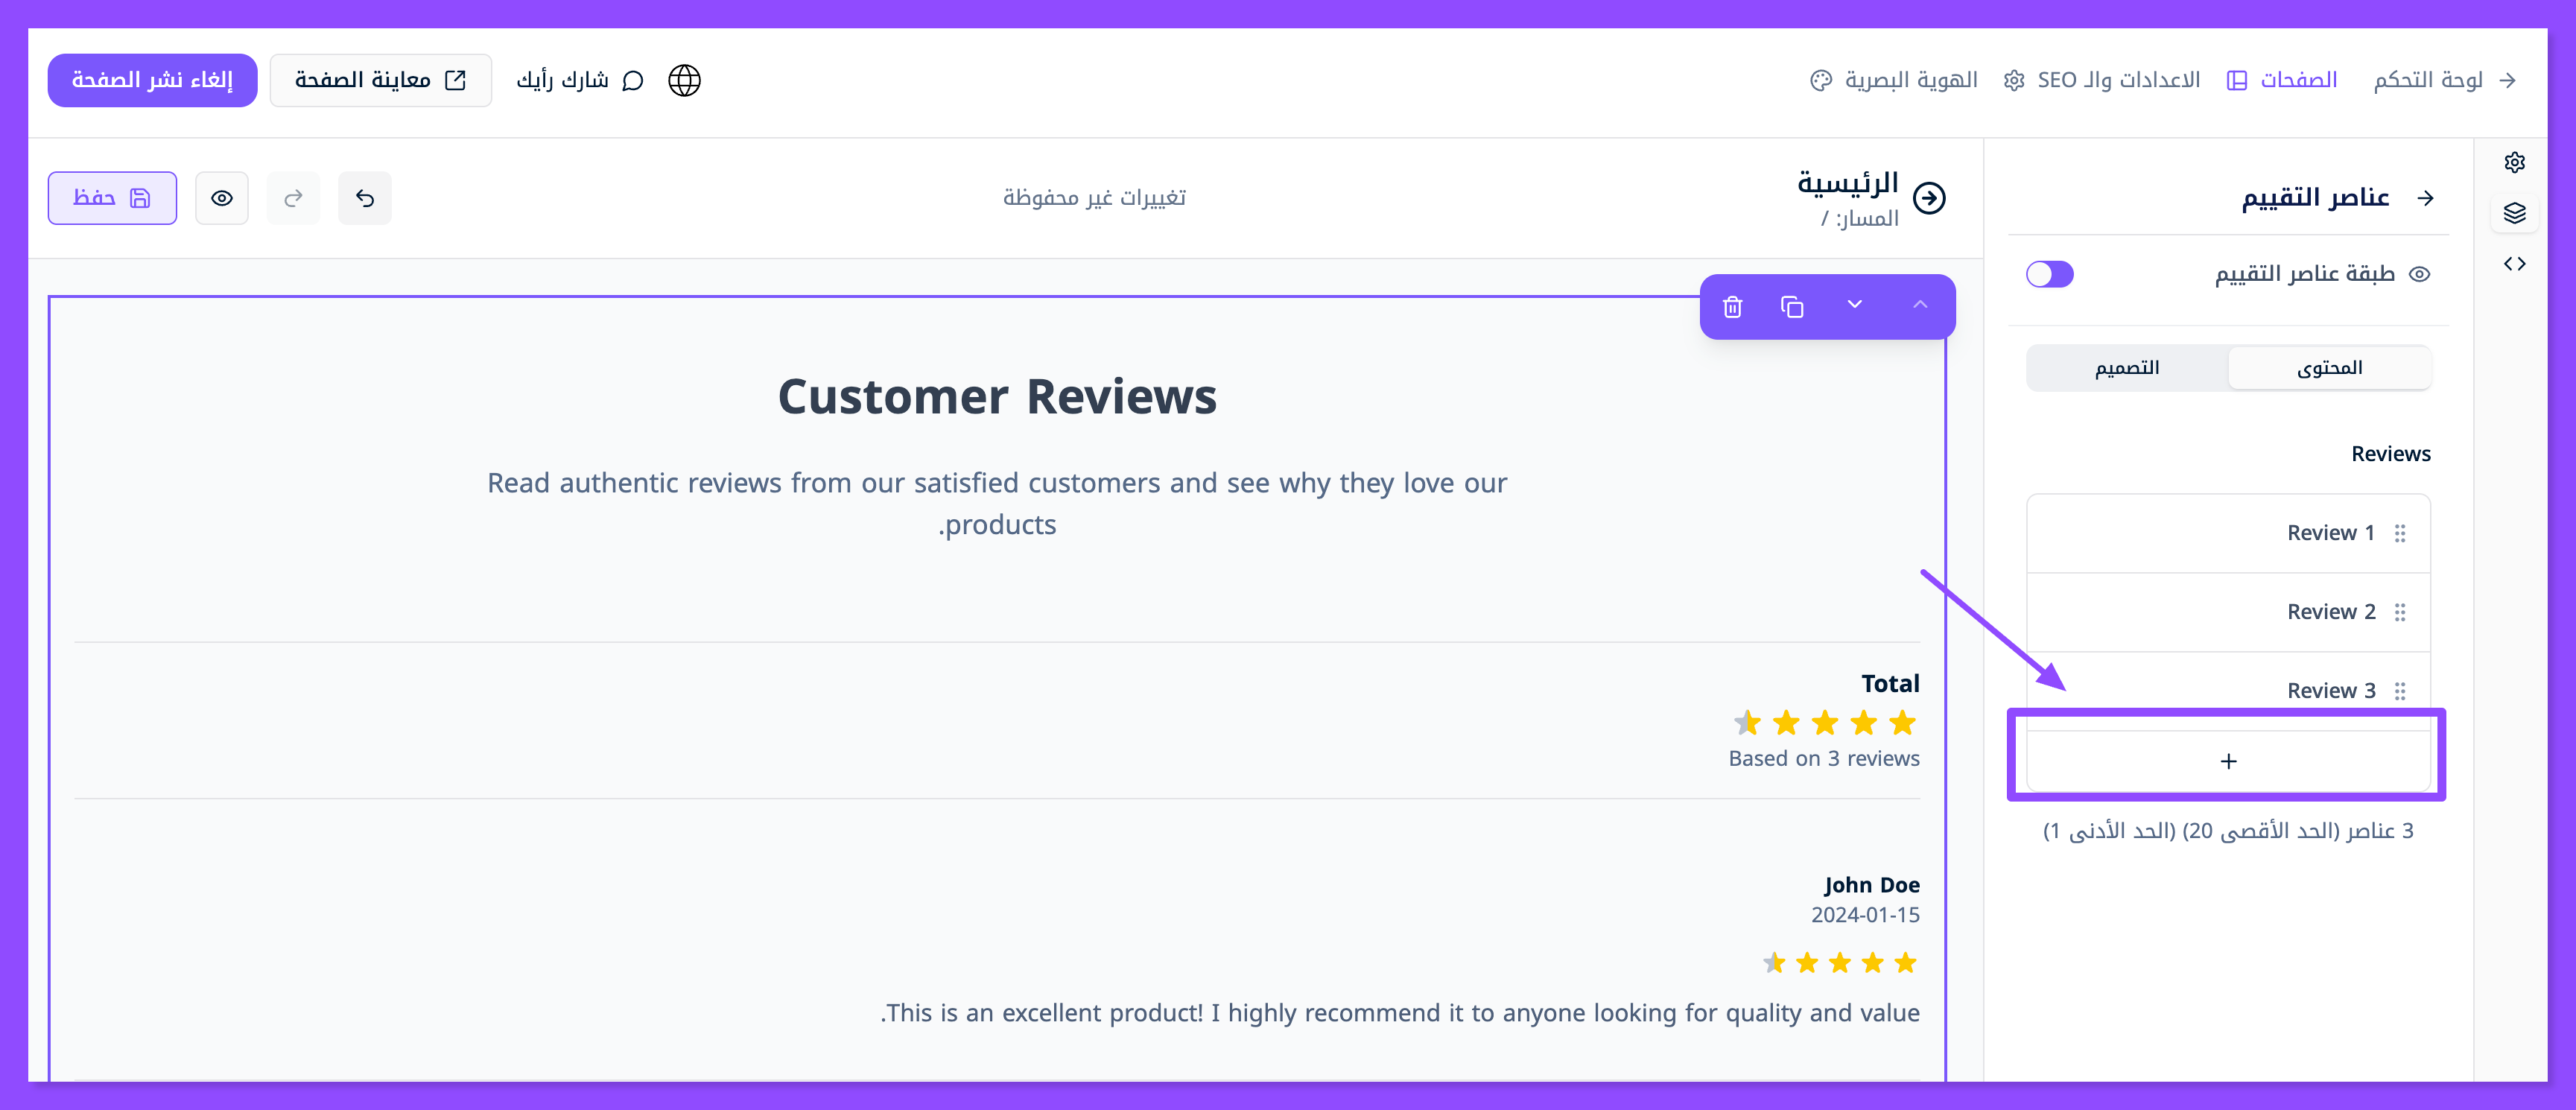Move section down with chevron-down arrow

click(1855, 305)
